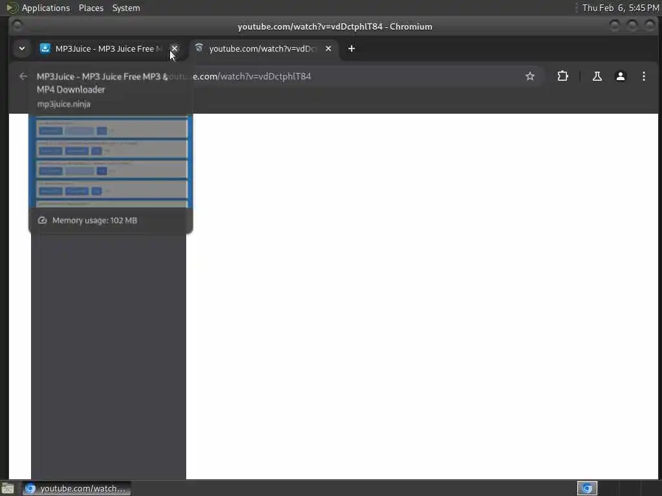Image resolution: width=662 pixels, height=496 pixels.
Task: Click the show desktop icon in bottom panel
Action: pos(8,488)
